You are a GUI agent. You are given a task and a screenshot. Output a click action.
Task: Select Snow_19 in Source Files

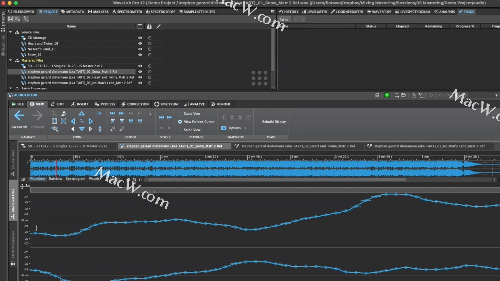click(34, 55)
